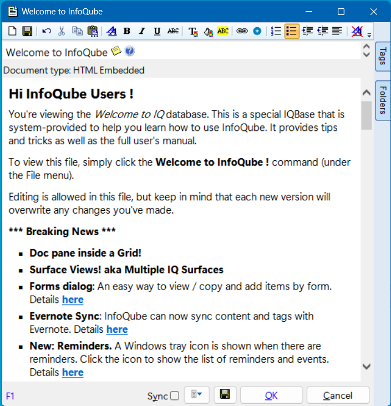
Task: Click the yellow note icon beside the title
Action: pyautogui.click(x=116, y=50)
